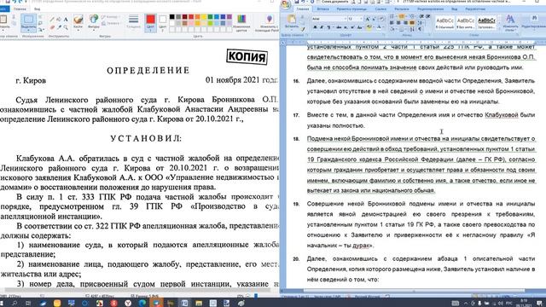The width and height of the screenshot is (546, 307).
Task: Open Edit with Paint 3D
Action: 270,22
